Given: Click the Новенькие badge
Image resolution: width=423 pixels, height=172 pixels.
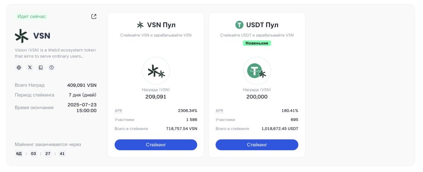Looking at the screenshot, I should click(x=257, y=43).
